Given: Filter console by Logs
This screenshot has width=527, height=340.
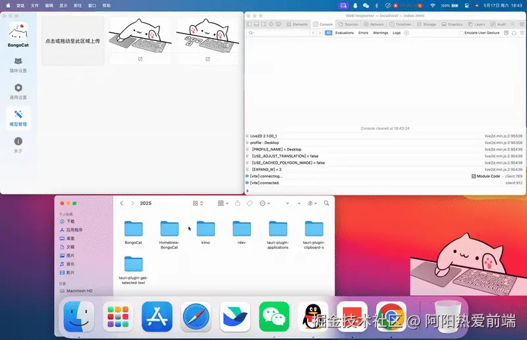Looking at the screenshot, I should tap(397, 33).
